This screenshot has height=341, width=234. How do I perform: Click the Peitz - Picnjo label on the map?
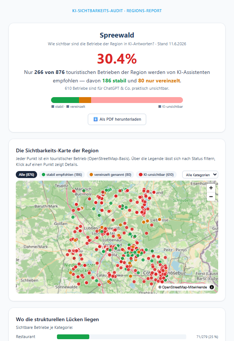coord(175,250)
